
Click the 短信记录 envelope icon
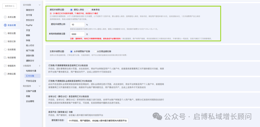(x=5, y=41)
